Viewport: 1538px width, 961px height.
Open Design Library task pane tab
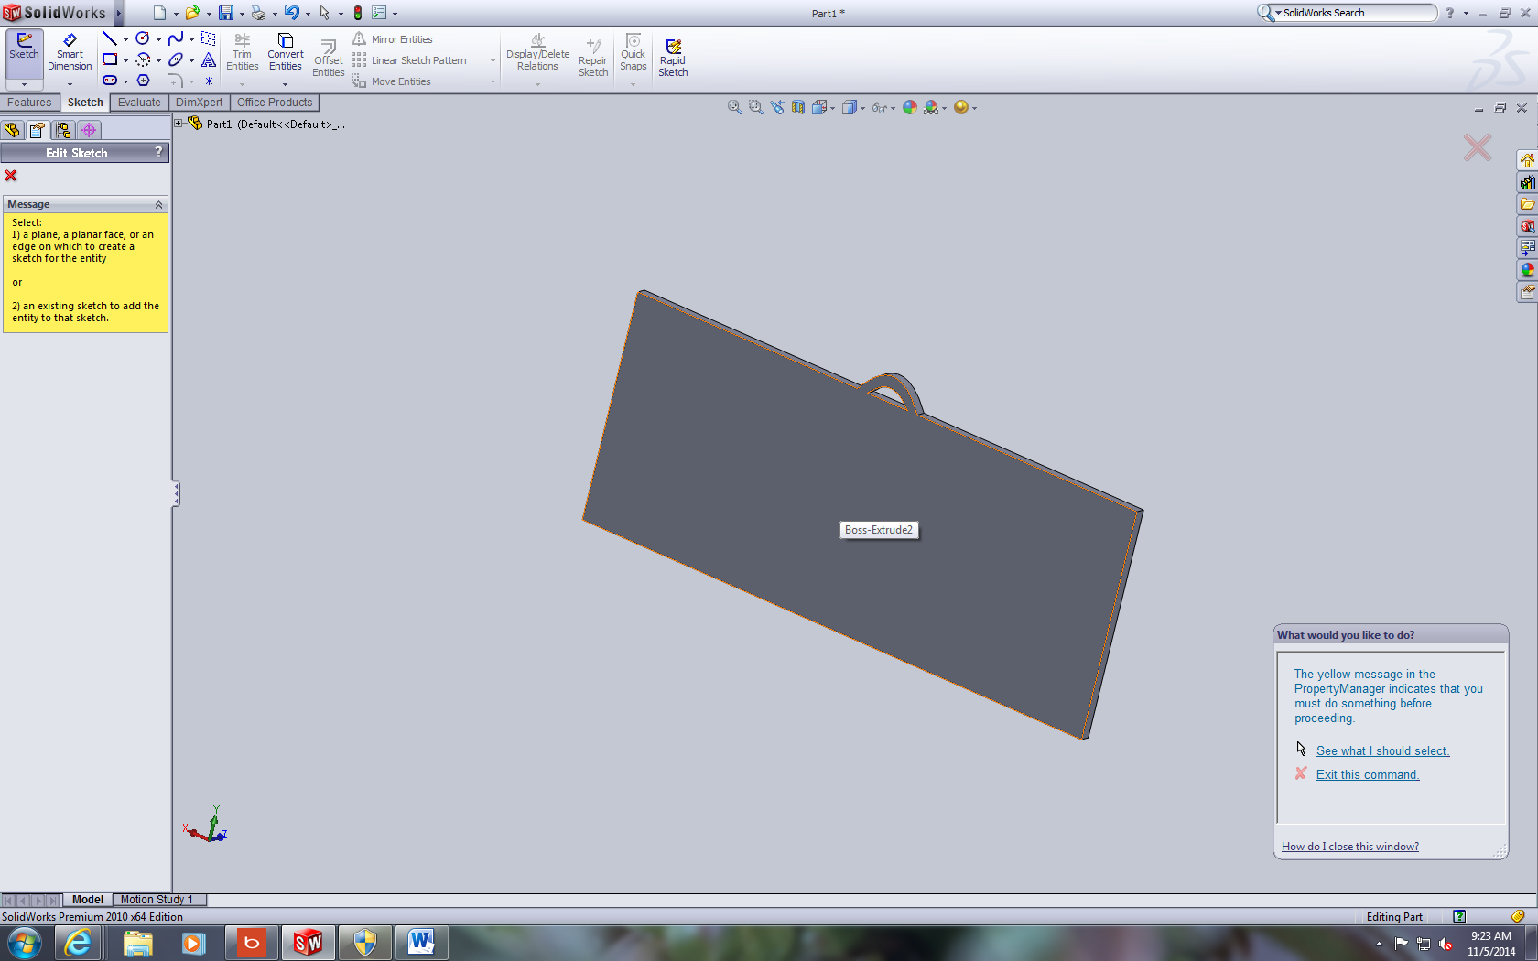click(x=1527, y=182)
